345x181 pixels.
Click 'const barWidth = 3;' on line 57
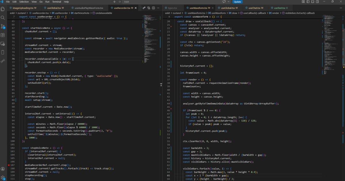pyautogui.click(x=195, y=148)
